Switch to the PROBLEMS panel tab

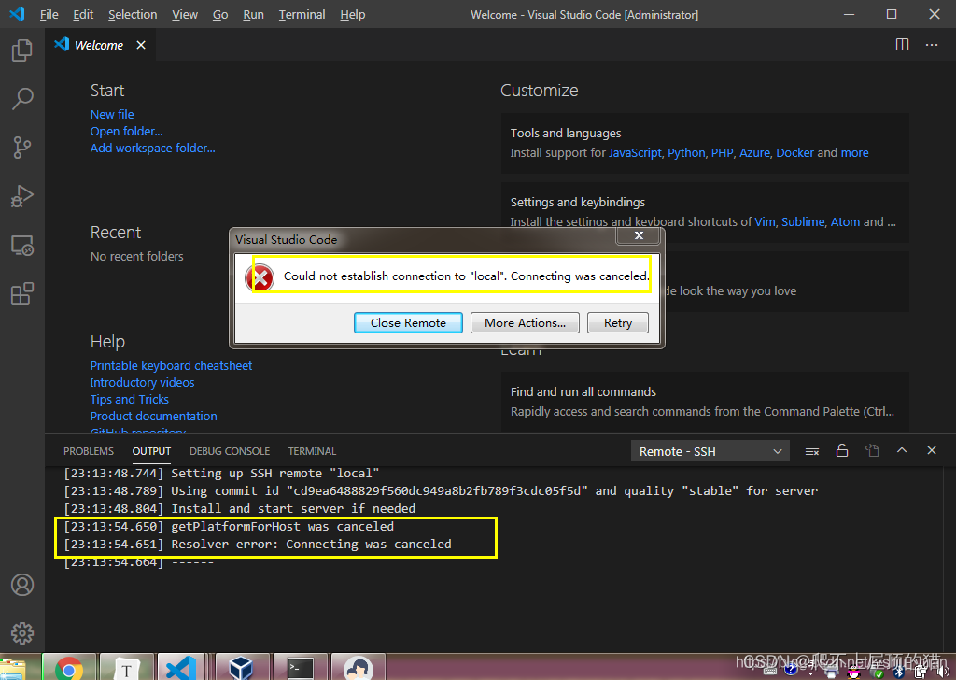coord(89,451)
